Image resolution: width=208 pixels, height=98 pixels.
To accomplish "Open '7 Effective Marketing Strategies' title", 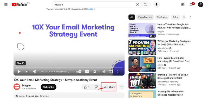I will pyautogui.click(x=174, y=43).
